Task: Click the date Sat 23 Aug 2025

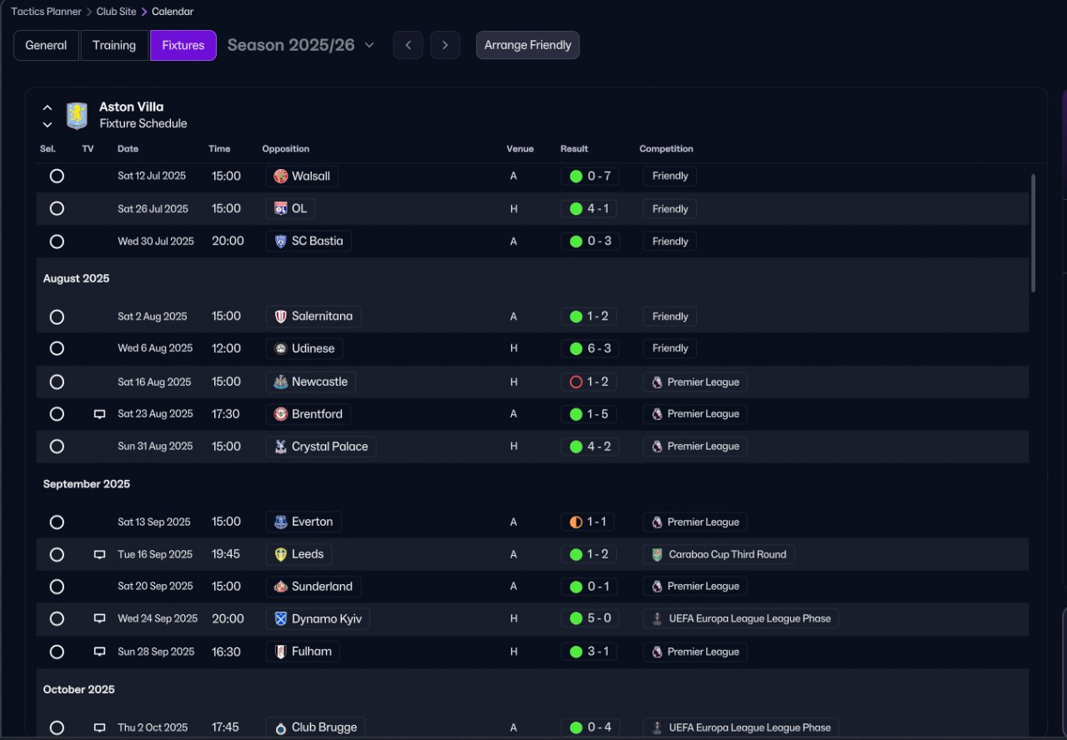Action: click(155, 414)
